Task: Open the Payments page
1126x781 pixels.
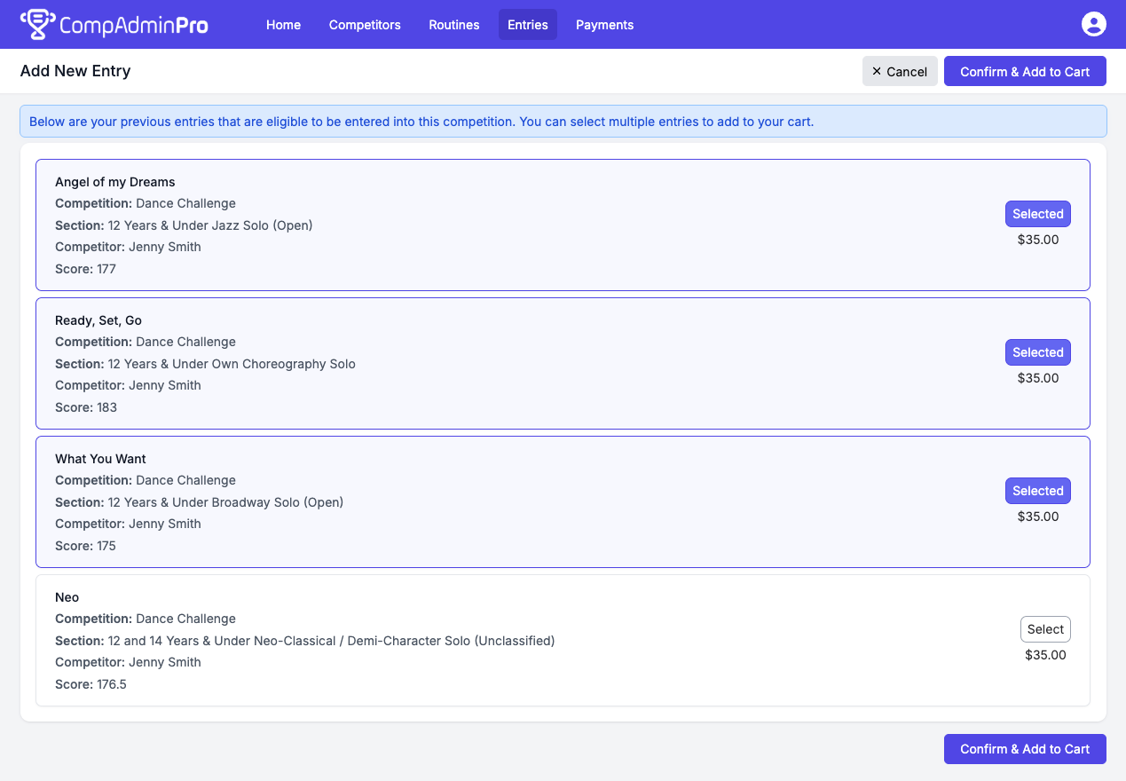Action: point(604,25)
